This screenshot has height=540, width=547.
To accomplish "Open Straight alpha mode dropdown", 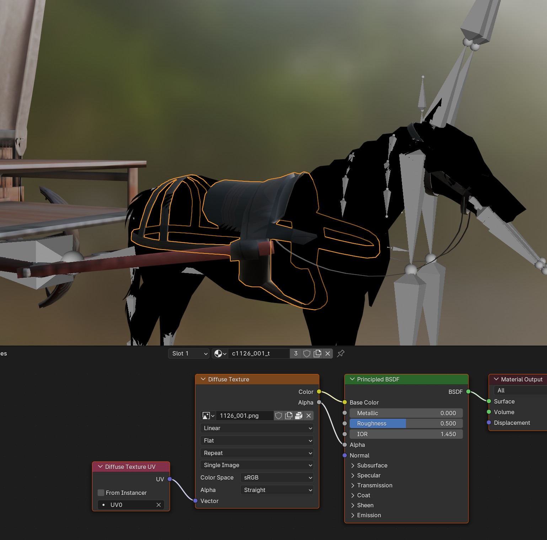I will coord(277,490).
